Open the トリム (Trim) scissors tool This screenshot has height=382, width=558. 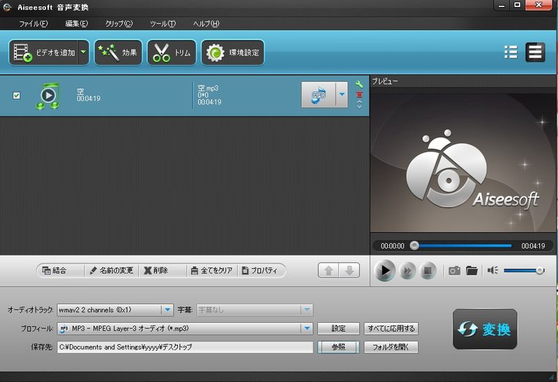tap(172, 53)
